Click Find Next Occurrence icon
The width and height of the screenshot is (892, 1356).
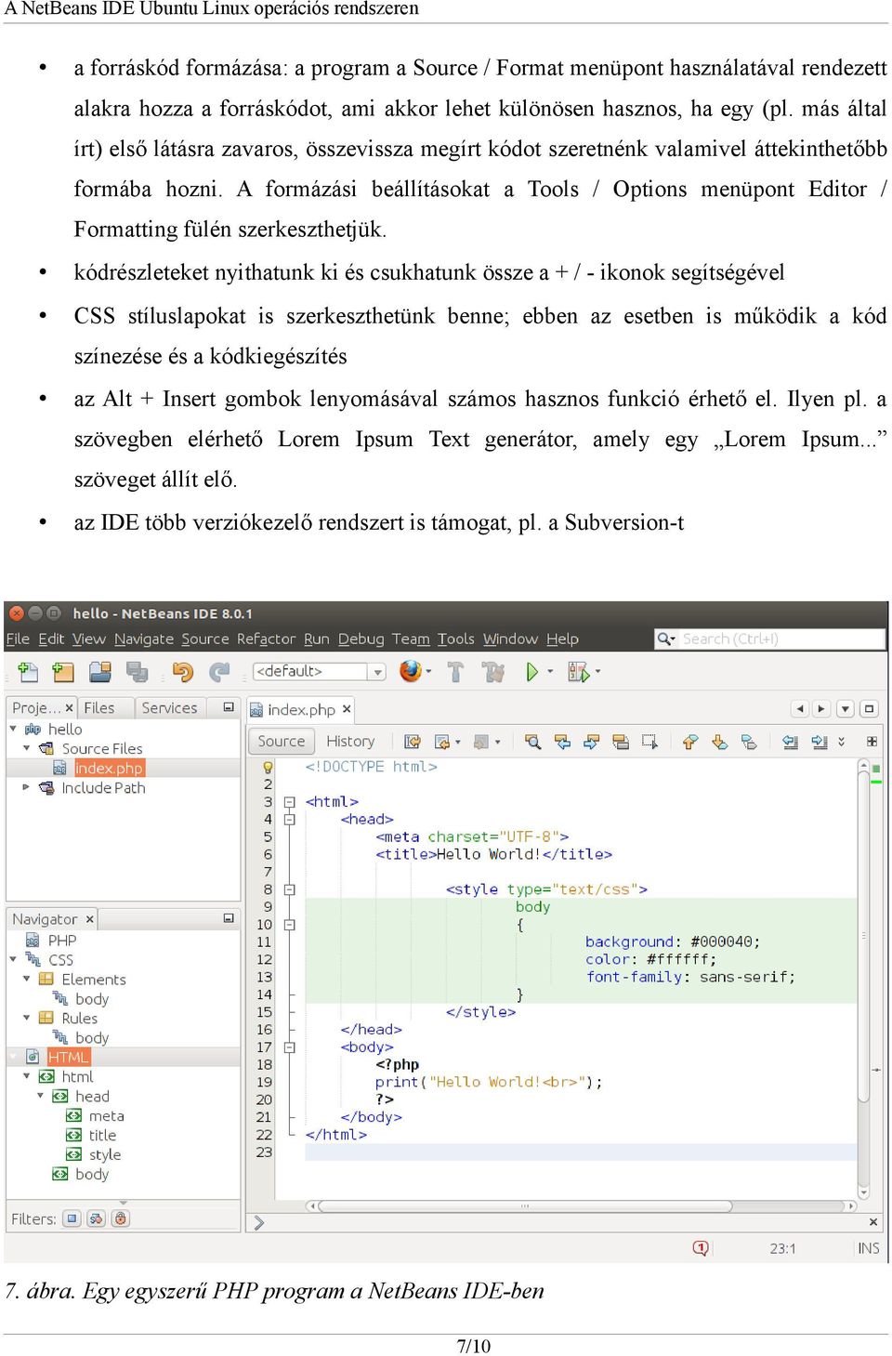click(592, 742)
